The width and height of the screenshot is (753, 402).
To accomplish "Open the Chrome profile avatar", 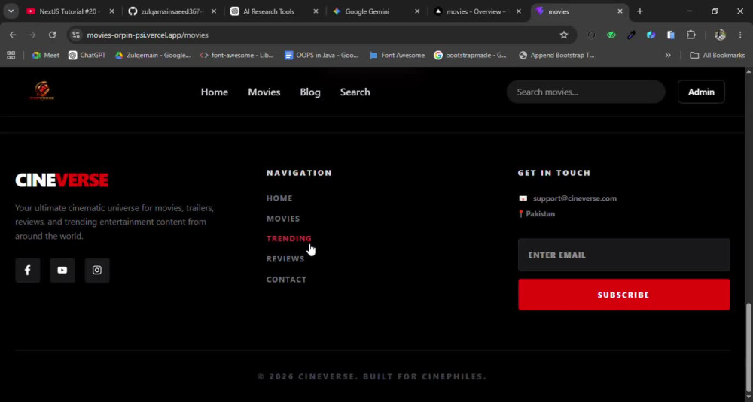I will coord(720,35).
